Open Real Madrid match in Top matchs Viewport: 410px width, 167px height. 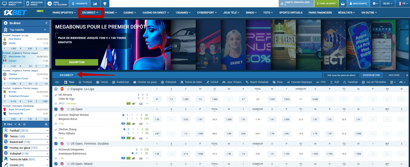(25, 41)
